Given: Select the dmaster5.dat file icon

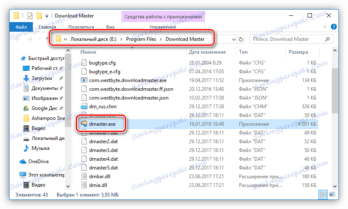Looking at the screenshot, I should click(84, 168).
